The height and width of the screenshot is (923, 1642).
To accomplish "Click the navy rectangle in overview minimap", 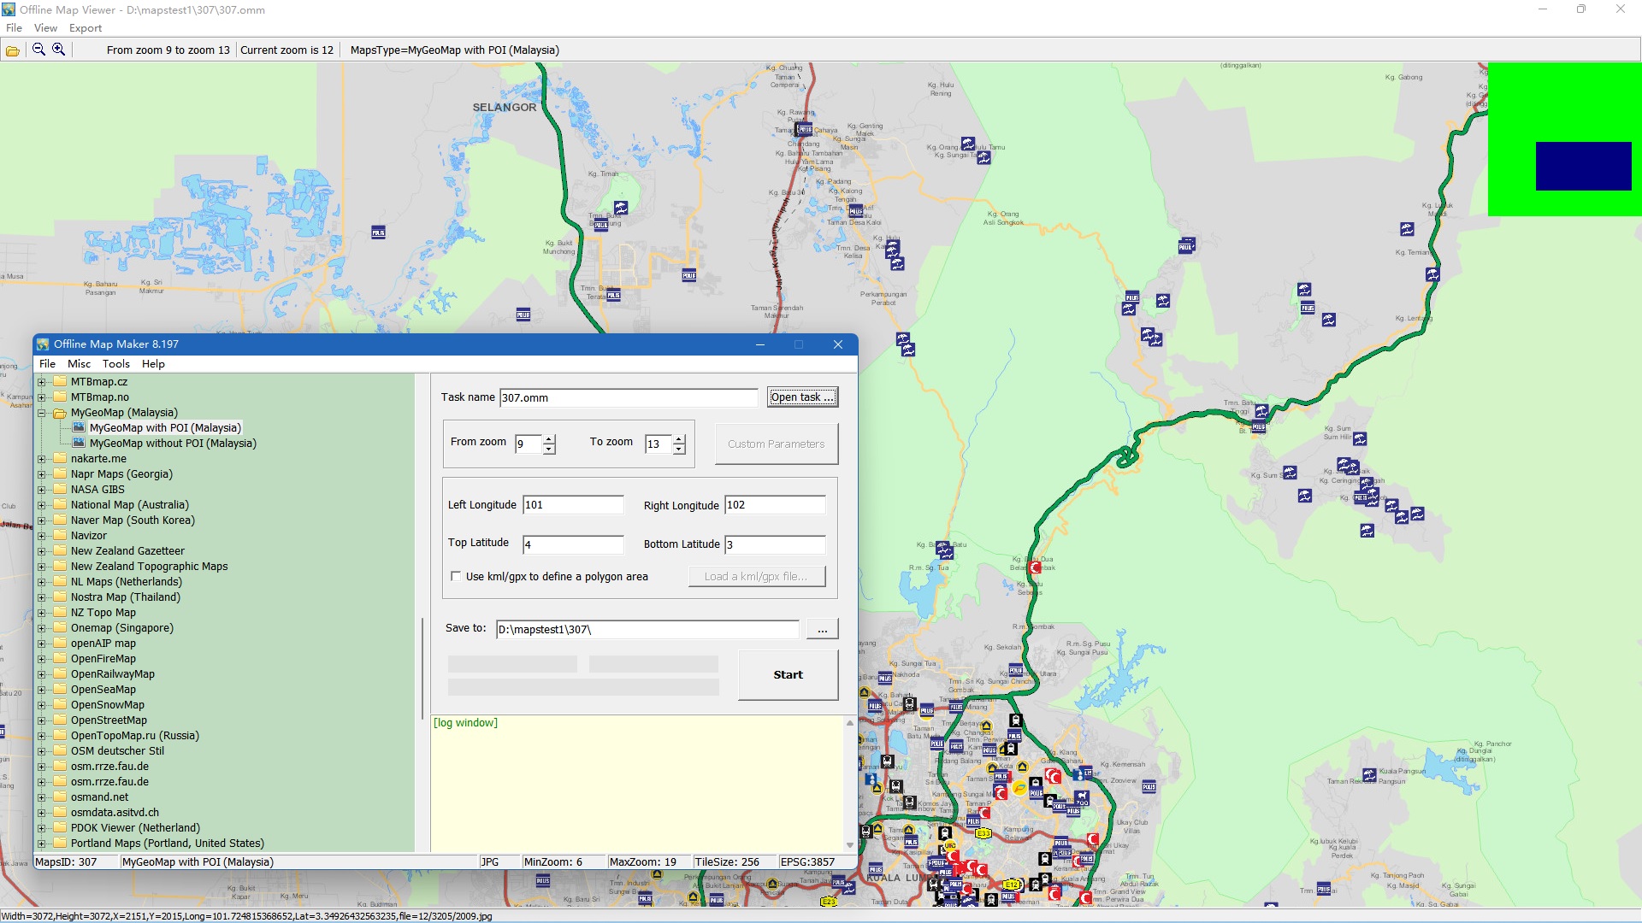I will point(1583,166).
